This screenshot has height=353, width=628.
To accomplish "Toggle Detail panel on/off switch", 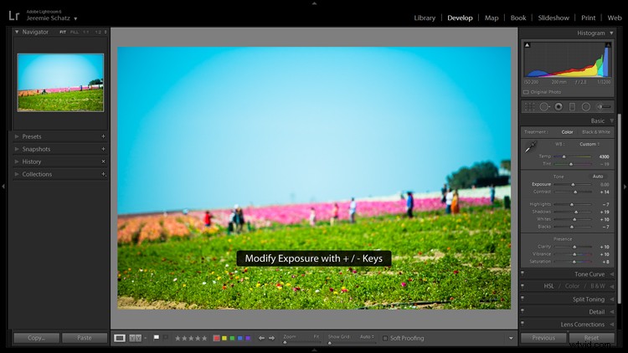I will (522, 311).
